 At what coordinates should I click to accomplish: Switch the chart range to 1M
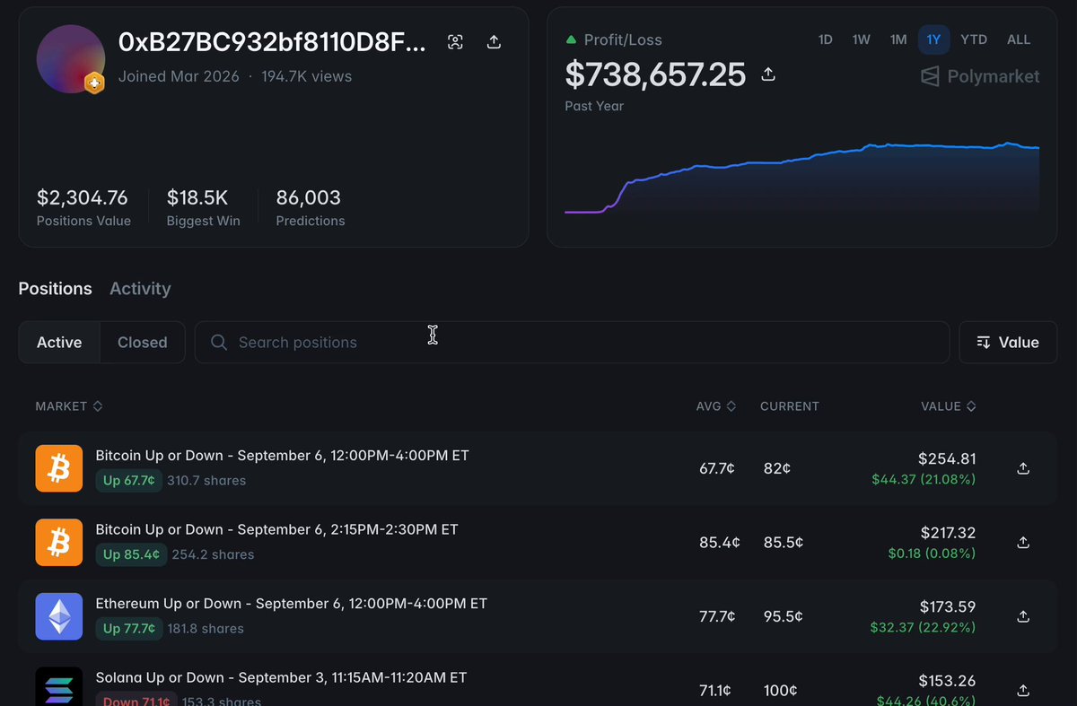[x=898, y=39]
